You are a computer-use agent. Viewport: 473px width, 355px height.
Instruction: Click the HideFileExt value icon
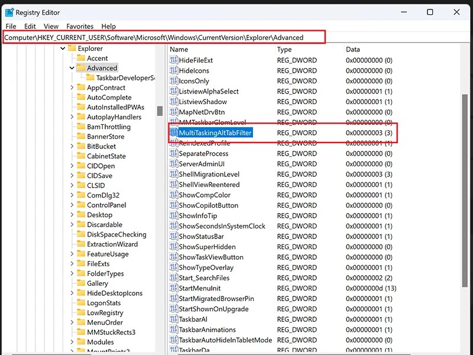tap(174, 60)
